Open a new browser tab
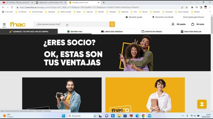This screenshot has height=119, width=213. click(x=104, y=2)
